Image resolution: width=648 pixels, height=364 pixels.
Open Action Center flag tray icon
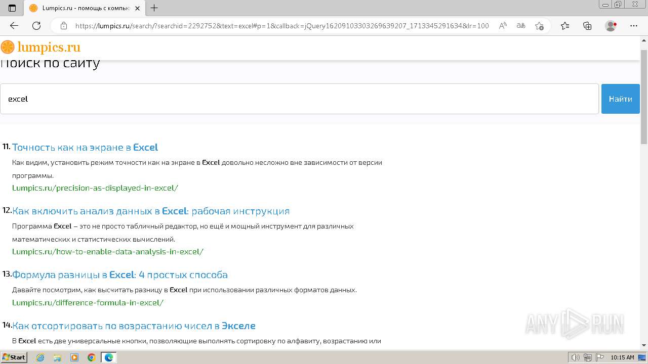[x=599, y=357]
